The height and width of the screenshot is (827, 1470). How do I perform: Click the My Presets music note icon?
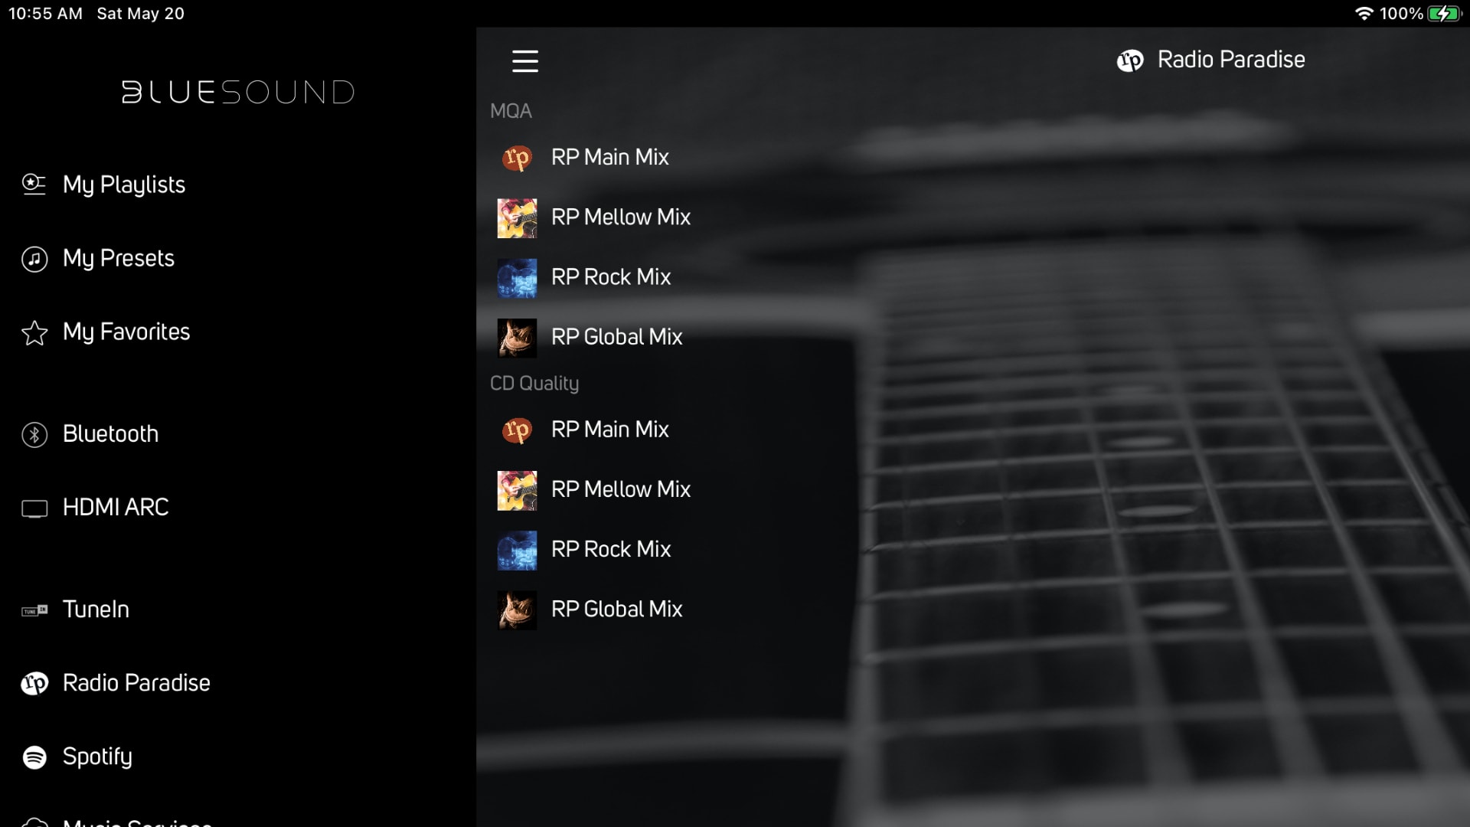coord(34,259)
